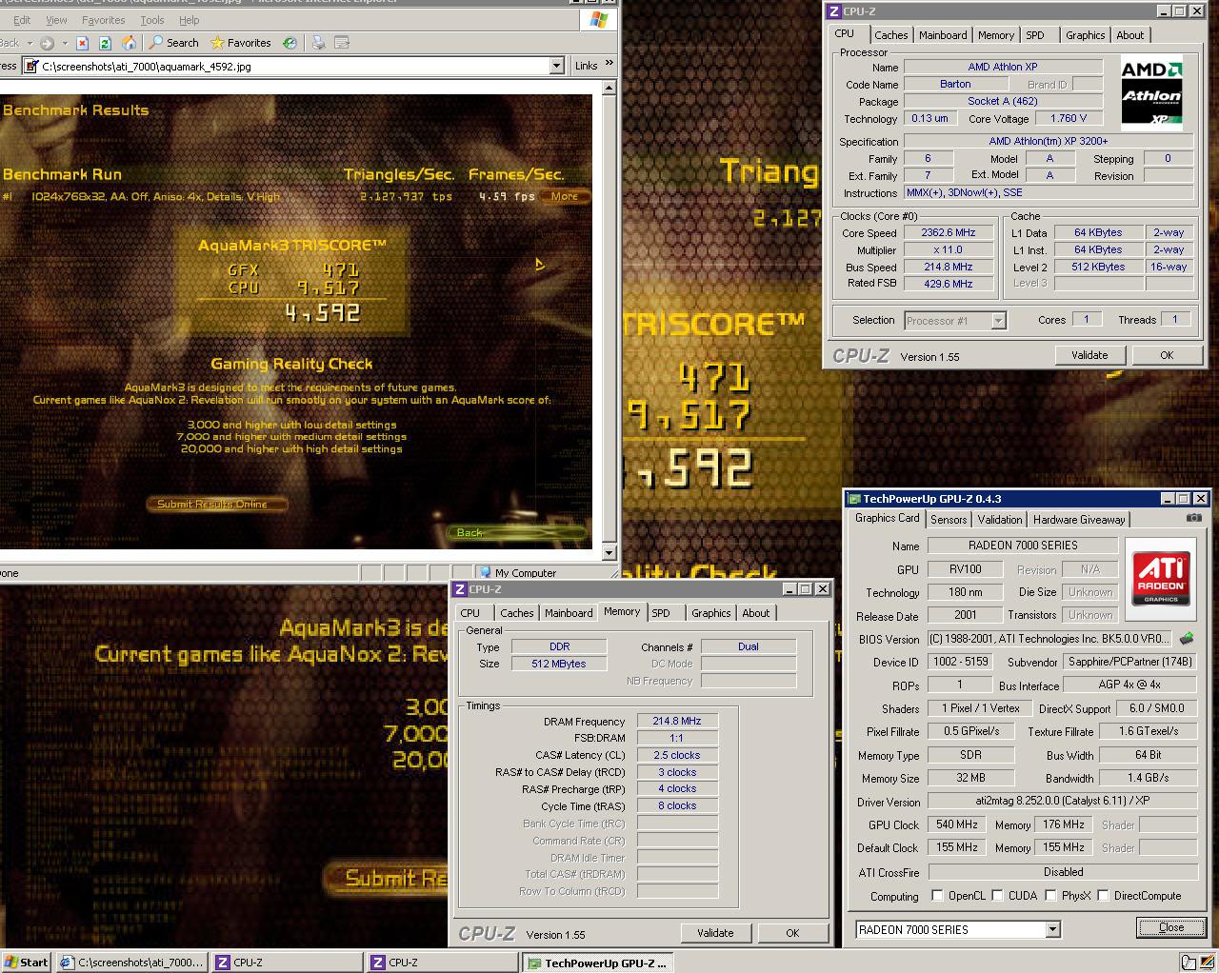Screen dimensions: 1219x973
Task: Open About tab in Memory CPU-Z window
Action: coord(756,613)
